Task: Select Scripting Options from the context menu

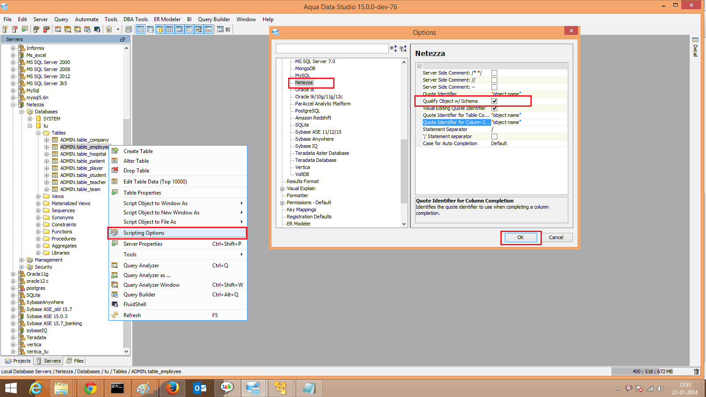Action: point(177,232)
